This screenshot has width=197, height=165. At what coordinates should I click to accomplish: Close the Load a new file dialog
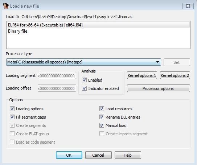188,6
